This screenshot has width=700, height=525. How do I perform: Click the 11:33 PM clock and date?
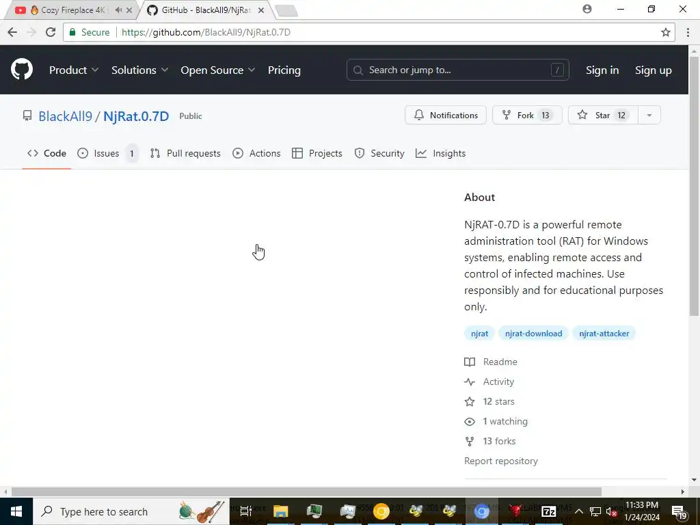point(642,511)
